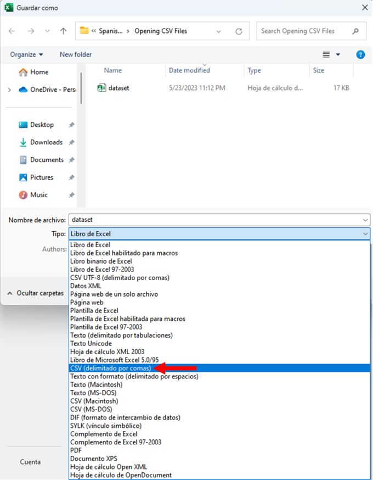Click the Help question mark icon
Screen dimensions: 373x480
[x=360, y=54]
